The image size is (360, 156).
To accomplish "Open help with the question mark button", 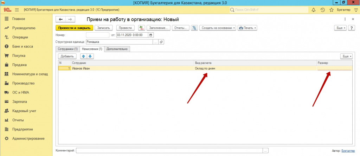I will click(352, 28).
